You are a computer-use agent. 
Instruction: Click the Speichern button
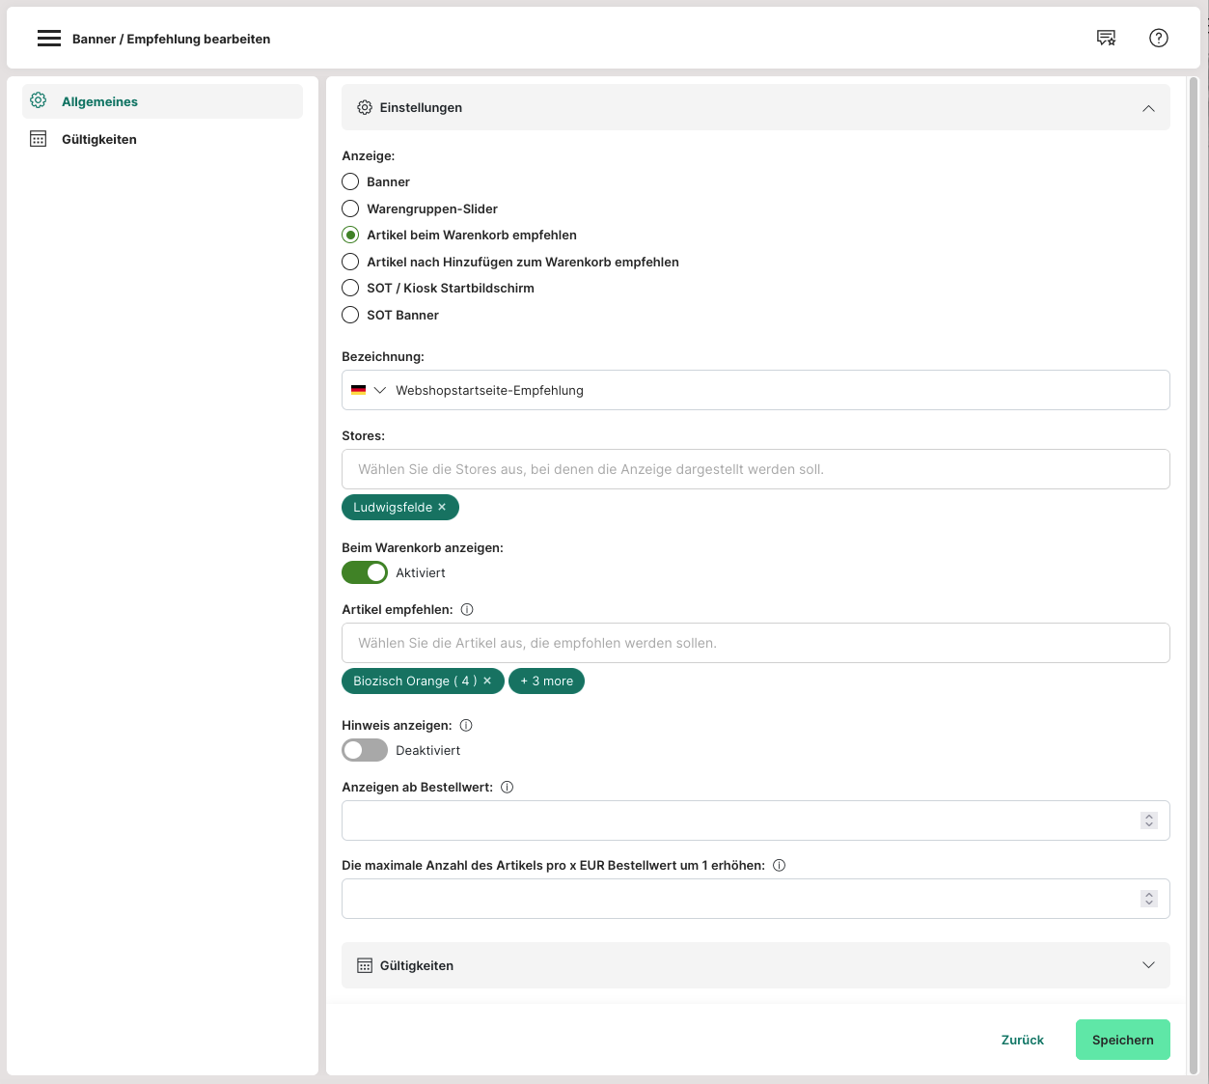(1122, 1040)
